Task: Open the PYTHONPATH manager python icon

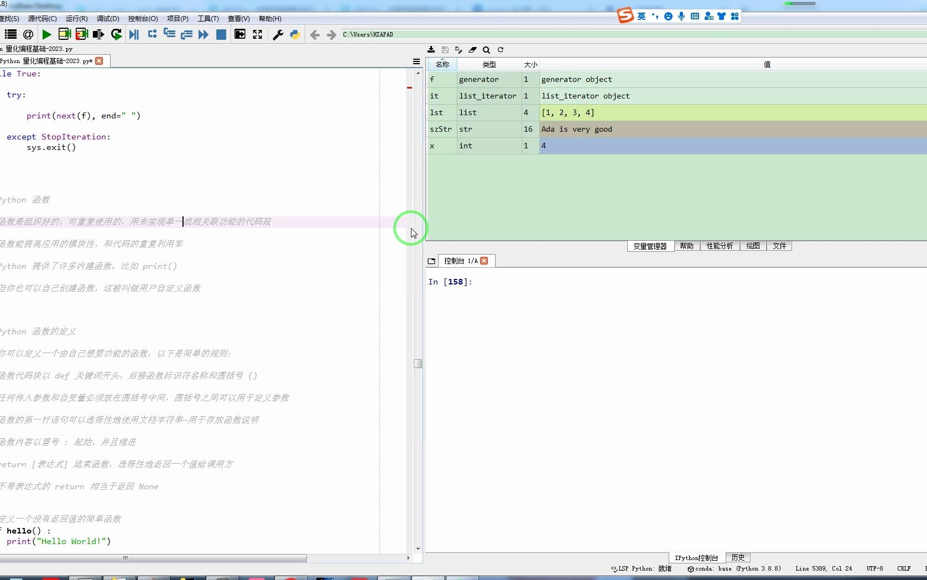Action: coord(295,34)
